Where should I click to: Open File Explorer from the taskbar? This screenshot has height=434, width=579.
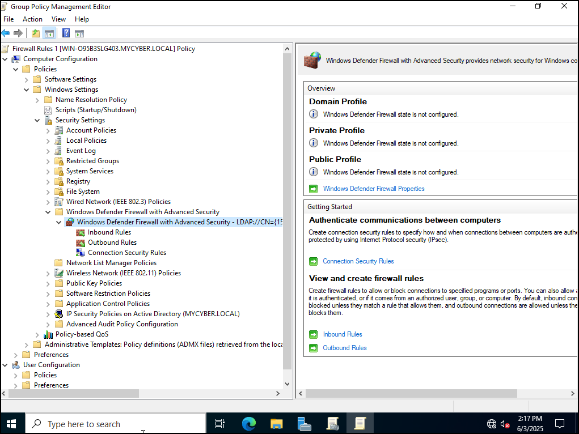coord(276,424)
